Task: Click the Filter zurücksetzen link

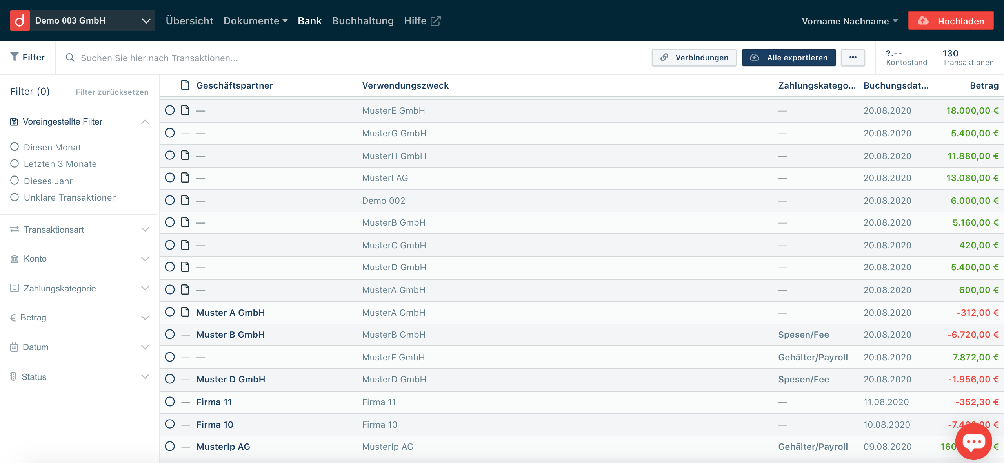Action: (112, 92)
